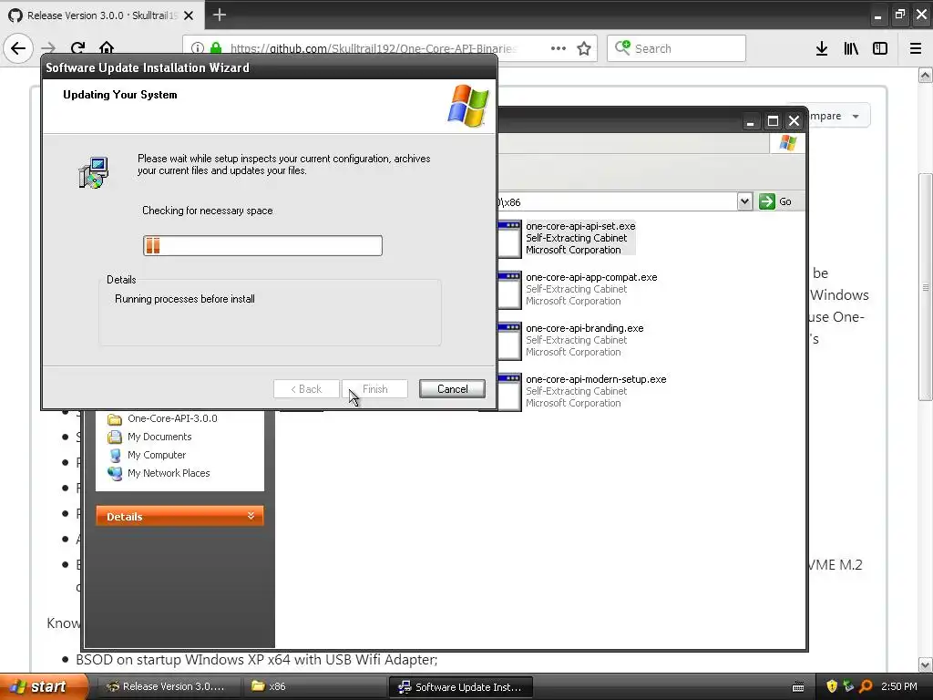Expand the Details panel chevron
933x700 pixels.
tap(251, 516)
